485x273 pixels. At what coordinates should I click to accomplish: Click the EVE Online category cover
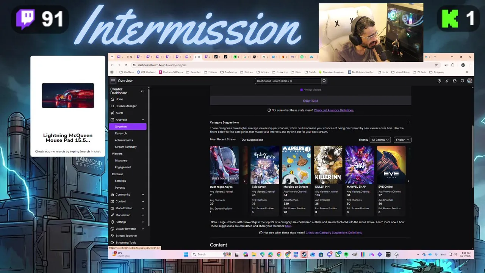[391, 165]
